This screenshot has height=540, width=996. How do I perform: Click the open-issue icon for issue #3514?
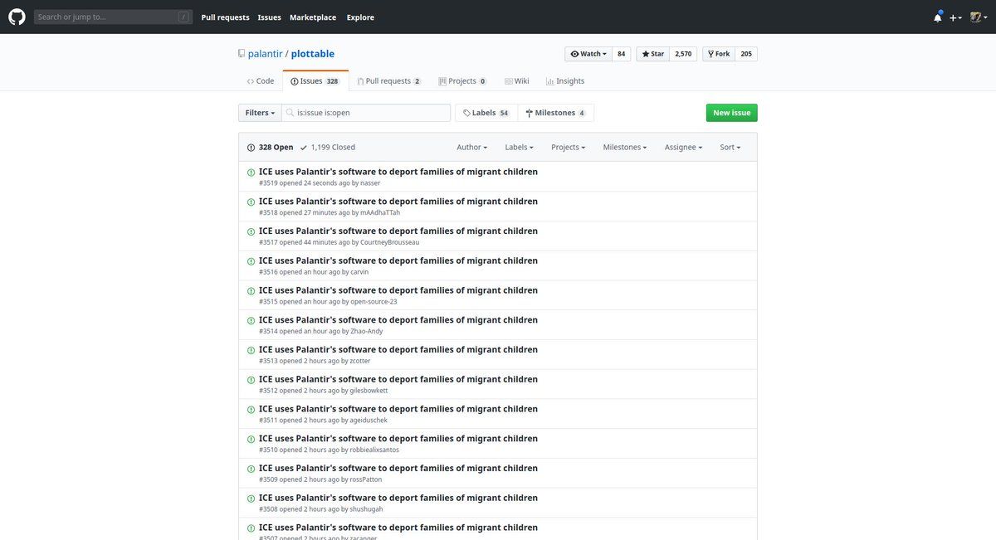(251, 321)
